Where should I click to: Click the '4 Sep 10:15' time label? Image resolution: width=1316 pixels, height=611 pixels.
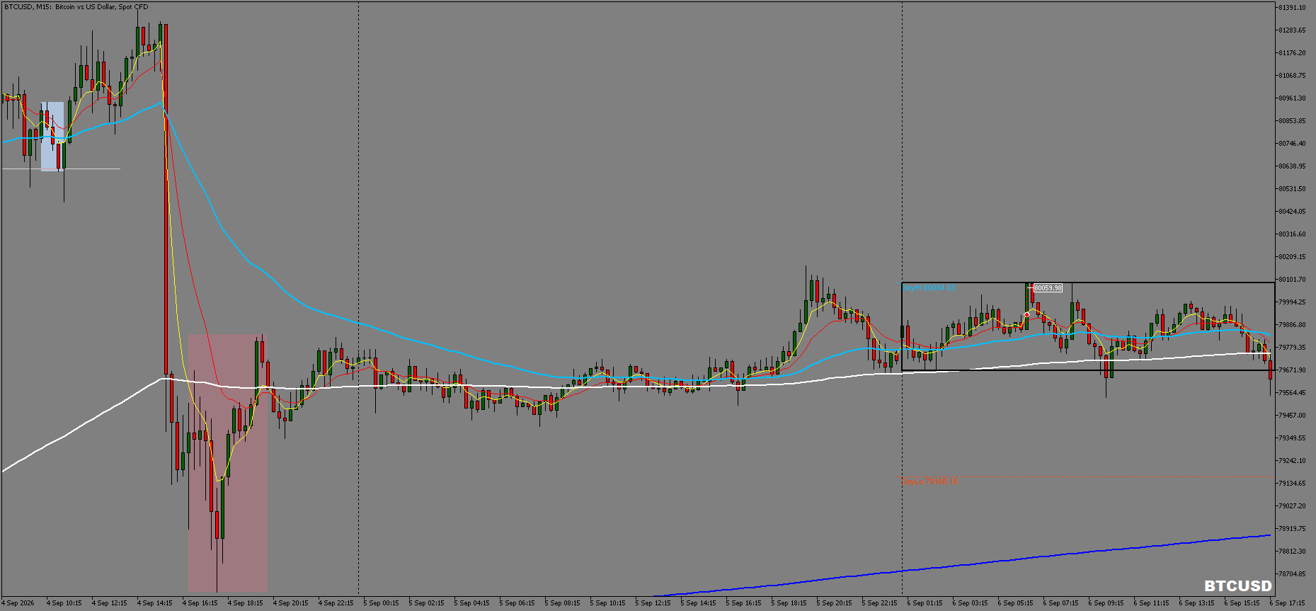[64, 603]
